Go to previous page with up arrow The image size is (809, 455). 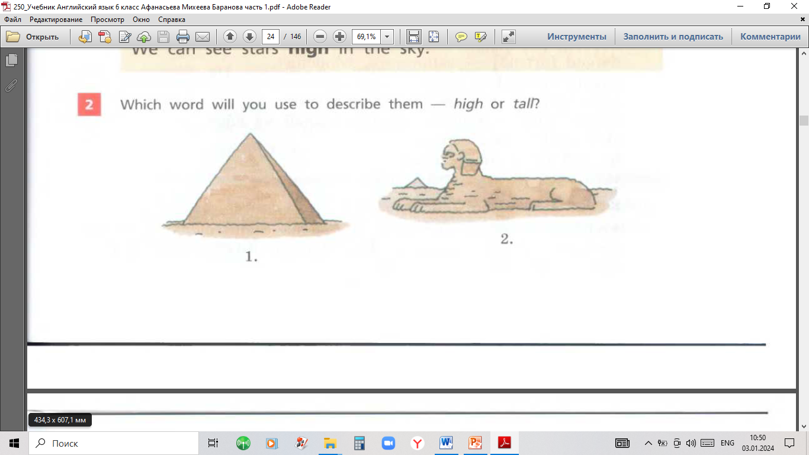[230, 37]
